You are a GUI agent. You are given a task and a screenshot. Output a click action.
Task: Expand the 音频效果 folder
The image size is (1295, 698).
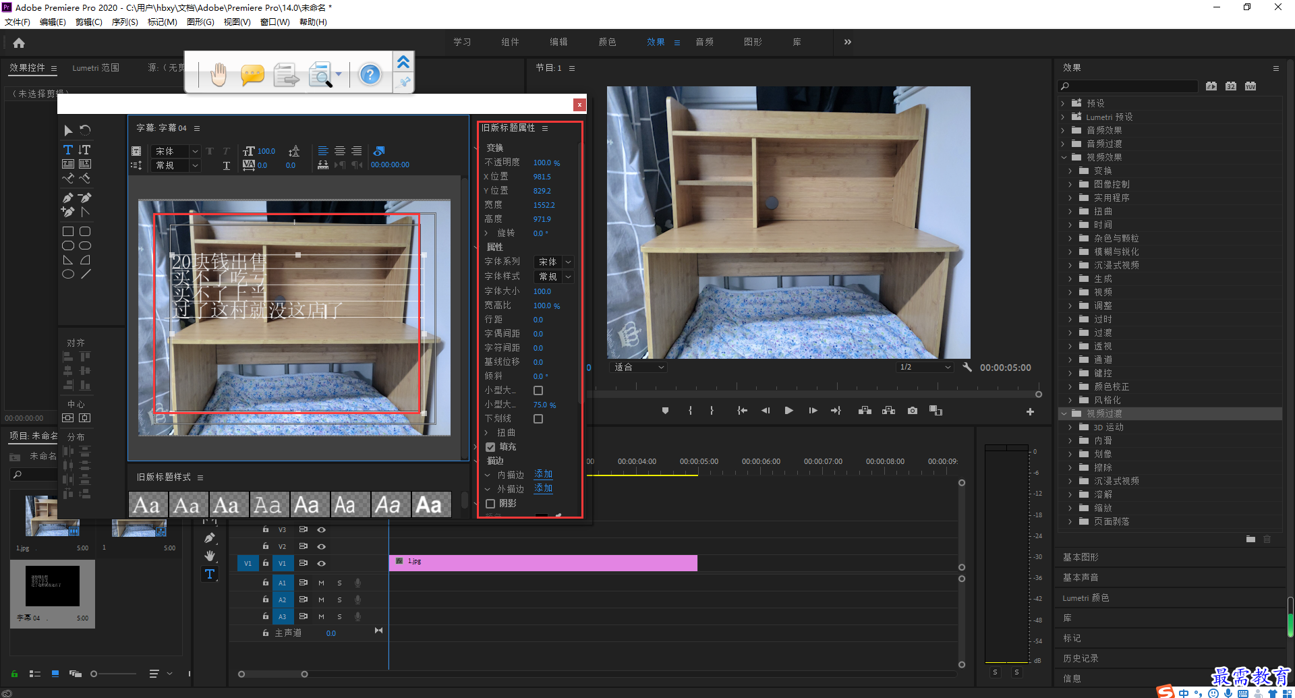(1064, 130)
